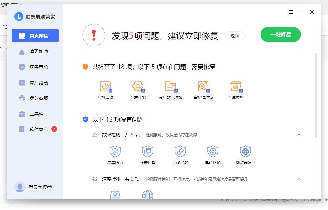
Task: Uncheck the 常用软件垃圾 checkbox
Action: click(x=176, y=90)
